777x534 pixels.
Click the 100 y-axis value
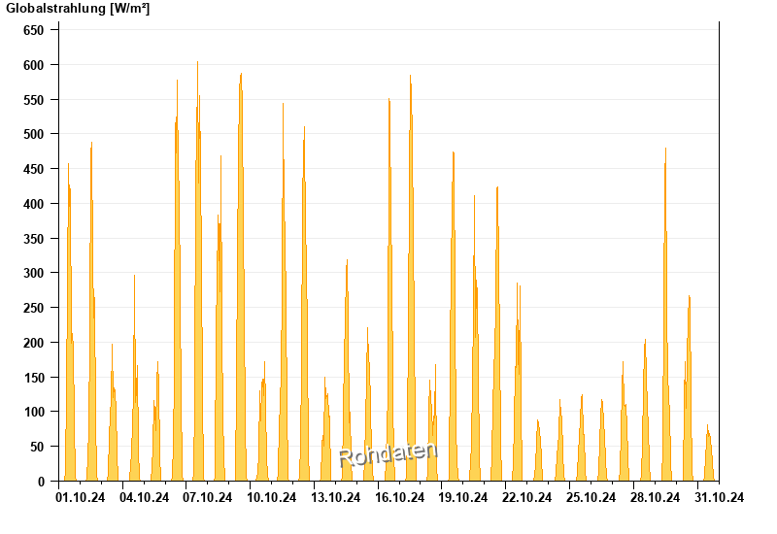click(34, 412)
